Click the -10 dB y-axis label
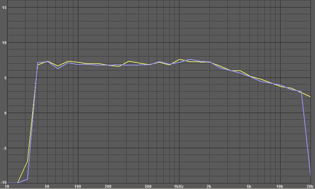The image size is (315, 189). click(x=4, y=182)
